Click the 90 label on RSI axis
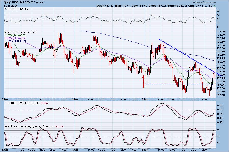This screenshot has height=152, width=229. 218,11
